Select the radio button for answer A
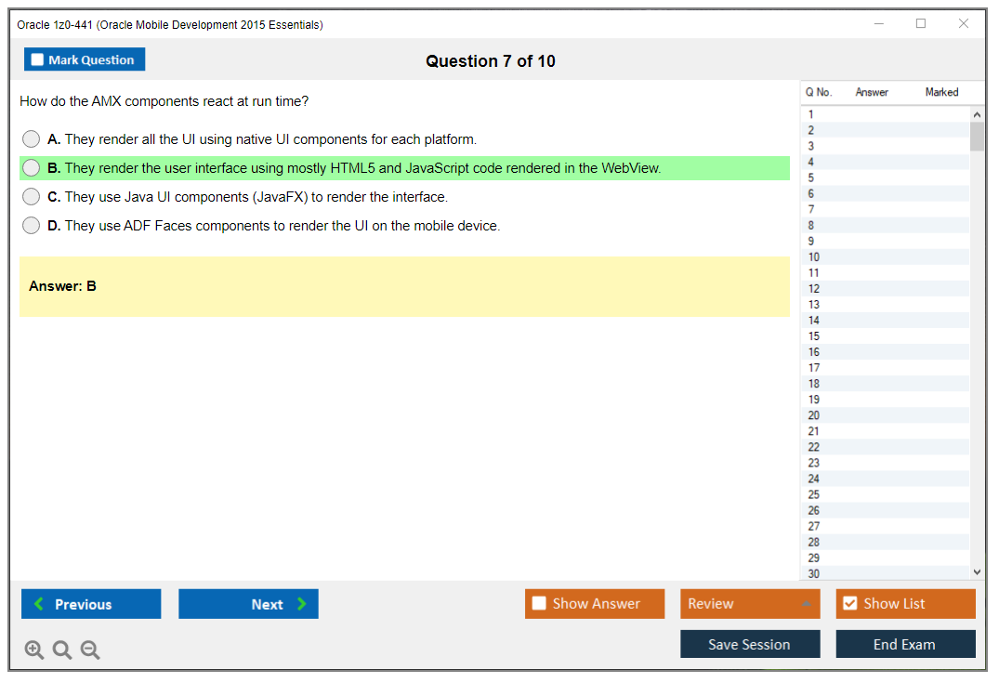This screenshot has width=999, height=683. pos(31,138)
